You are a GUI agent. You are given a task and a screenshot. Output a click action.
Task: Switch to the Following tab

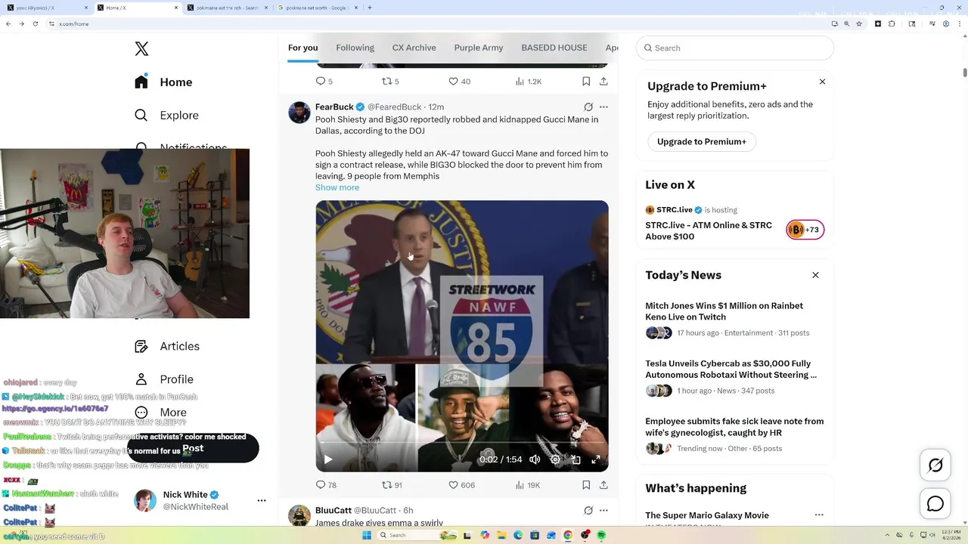pyautogui.click(x=355, y=48)
